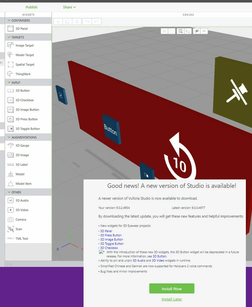Click the Zoom All magnifier icon
The width and height of the screenshot is (252, 307).
[180, 31]
